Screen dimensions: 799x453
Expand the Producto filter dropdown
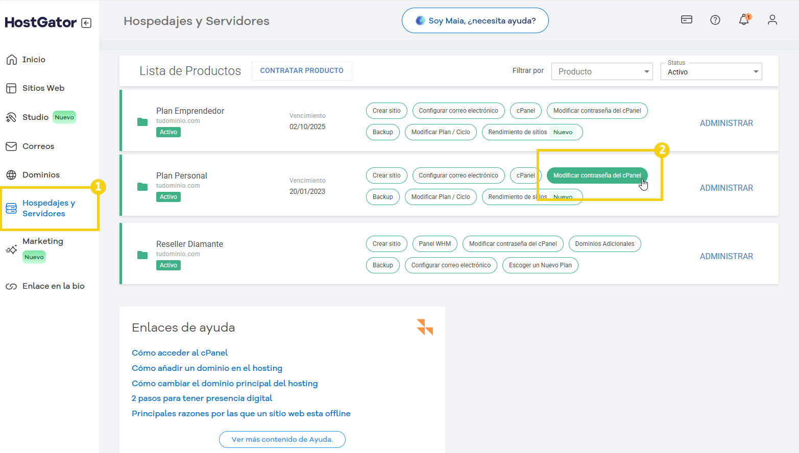tap(602, 71)
